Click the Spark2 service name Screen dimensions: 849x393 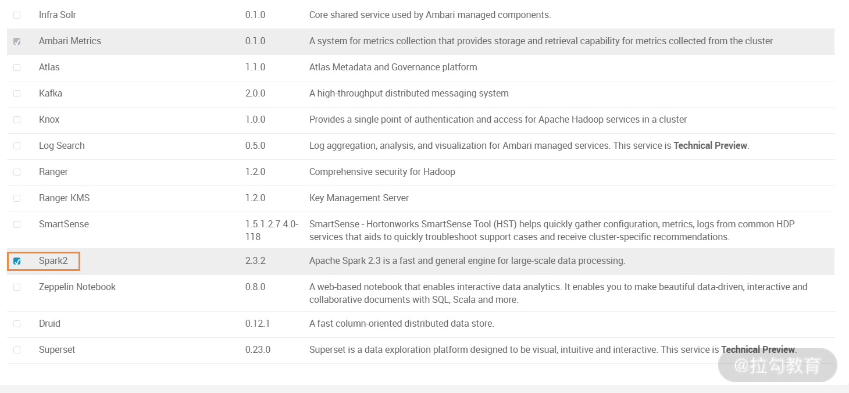click(53, 261)
